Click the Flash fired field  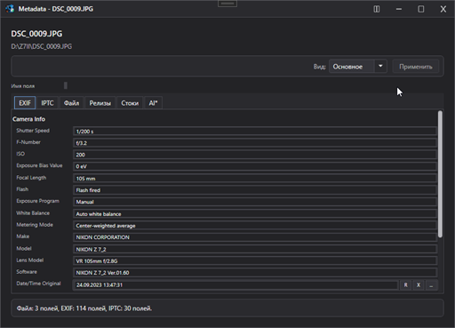pyautogui.click(x=255, y=190)
